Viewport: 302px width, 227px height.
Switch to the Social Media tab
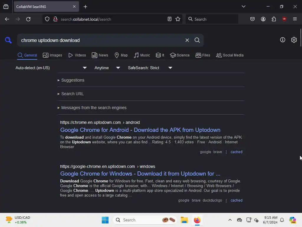pyautogui.click(x=230, y=55)
